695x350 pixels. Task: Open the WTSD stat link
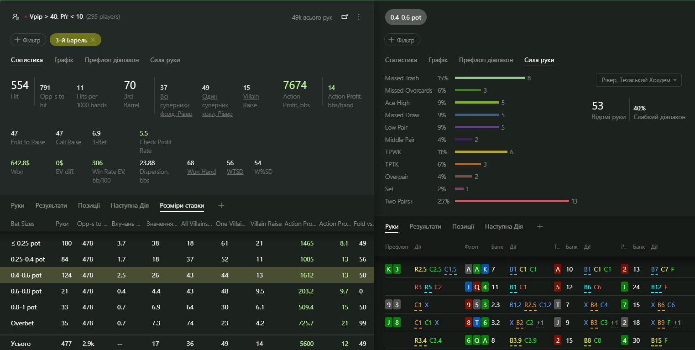pos(235,172)
